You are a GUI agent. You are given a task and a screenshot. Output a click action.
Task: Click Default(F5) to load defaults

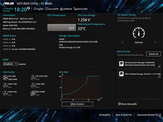point(105,115)
